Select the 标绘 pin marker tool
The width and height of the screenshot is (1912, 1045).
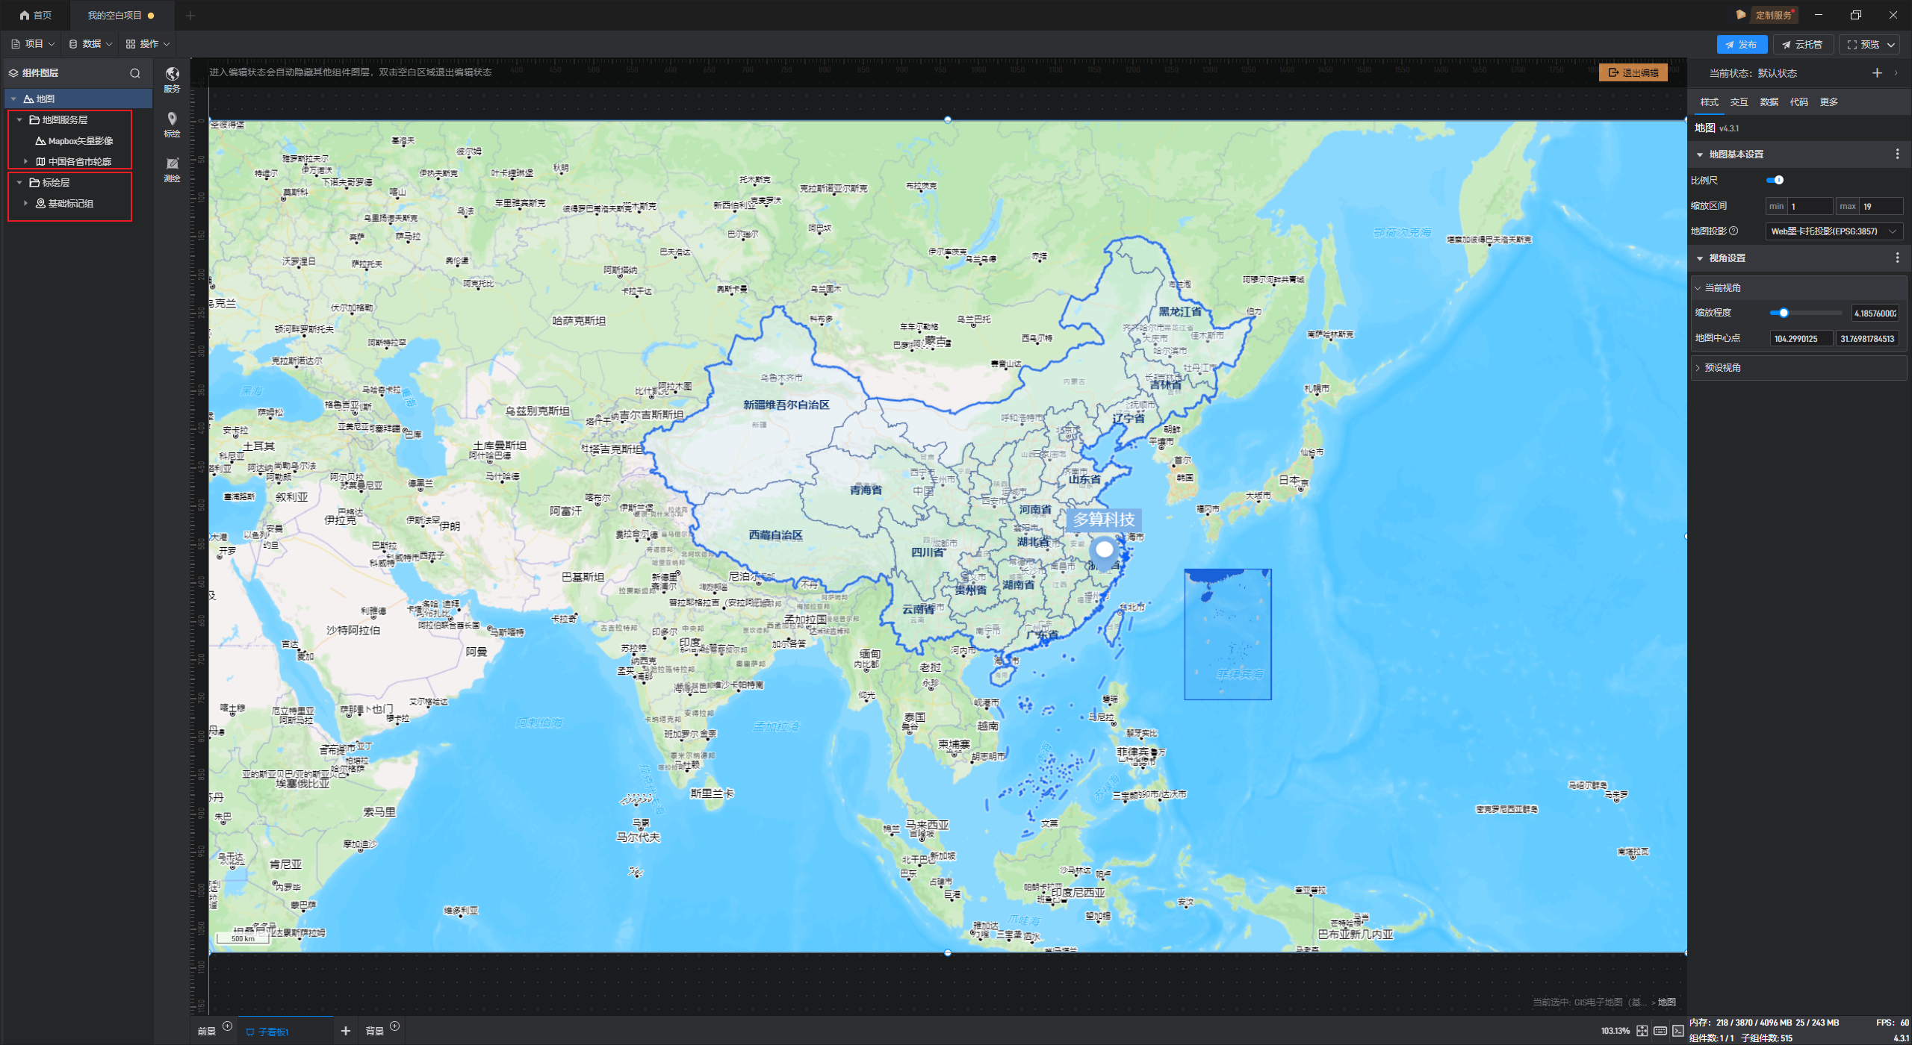(172, 123)
